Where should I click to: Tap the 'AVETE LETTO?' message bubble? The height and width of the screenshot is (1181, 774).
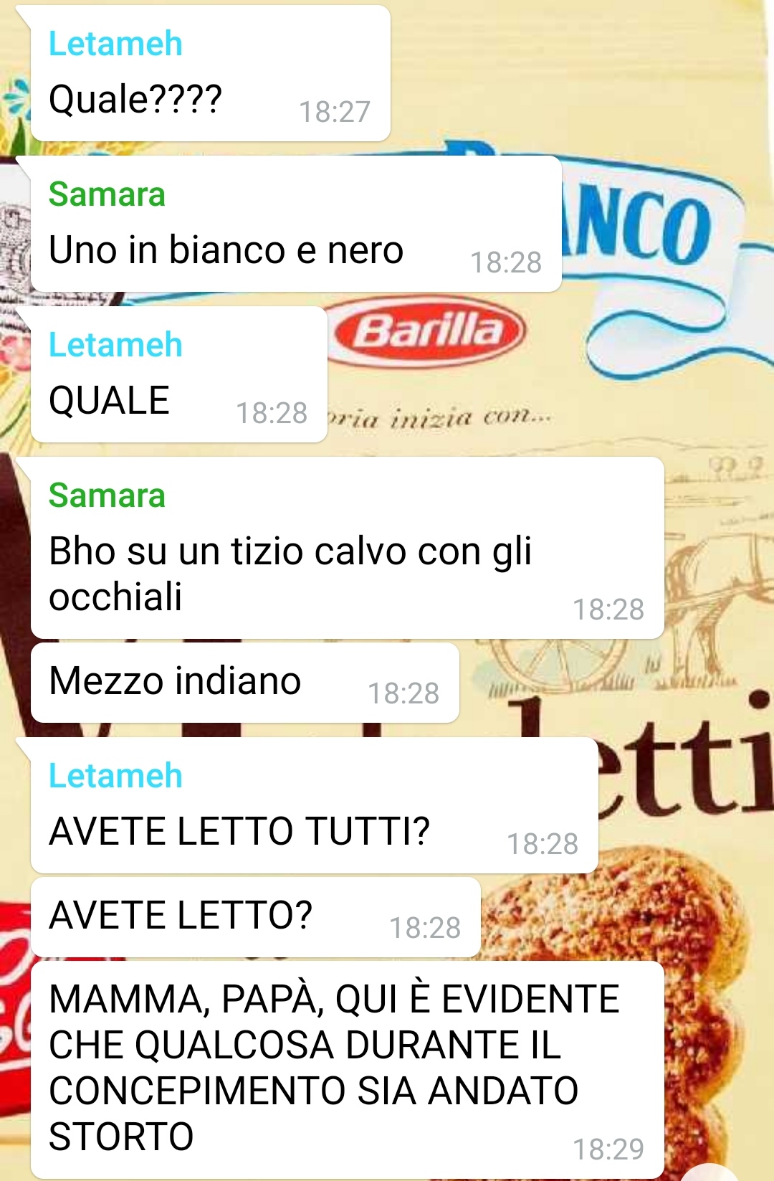(256, 917)
